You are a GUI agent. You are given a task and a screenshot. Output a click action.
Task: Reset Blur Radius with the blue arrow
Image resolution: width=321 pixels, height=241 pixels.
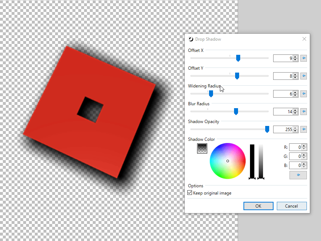(304, 111)
